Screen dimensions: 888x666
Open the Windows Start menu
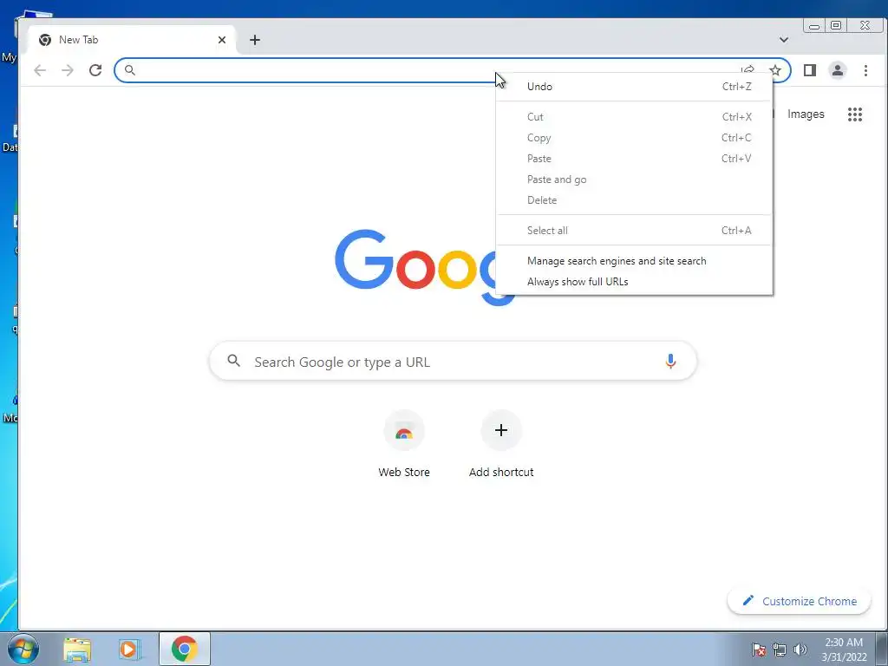23,649
